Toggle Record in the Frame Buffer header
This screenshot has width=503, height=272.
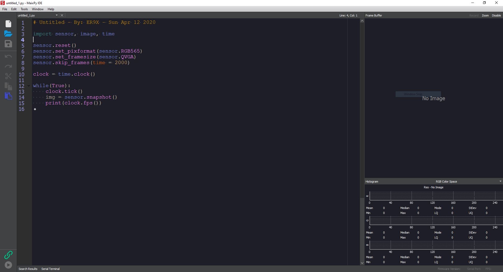474,15
